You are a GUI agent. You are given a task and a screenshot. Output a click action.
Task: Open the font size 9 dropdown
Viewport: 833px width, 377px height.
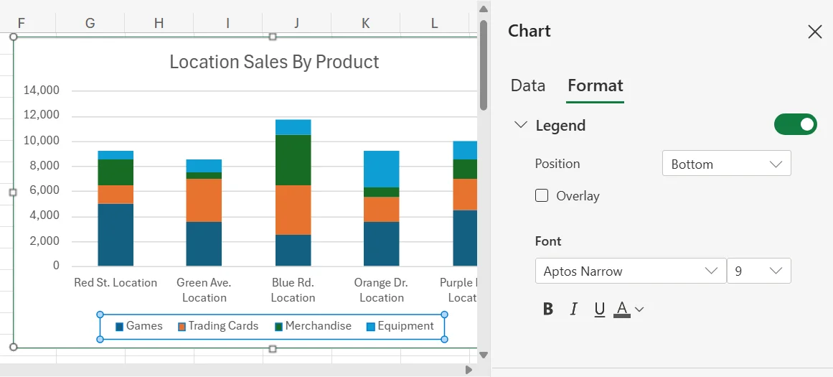tap(758, 271)
